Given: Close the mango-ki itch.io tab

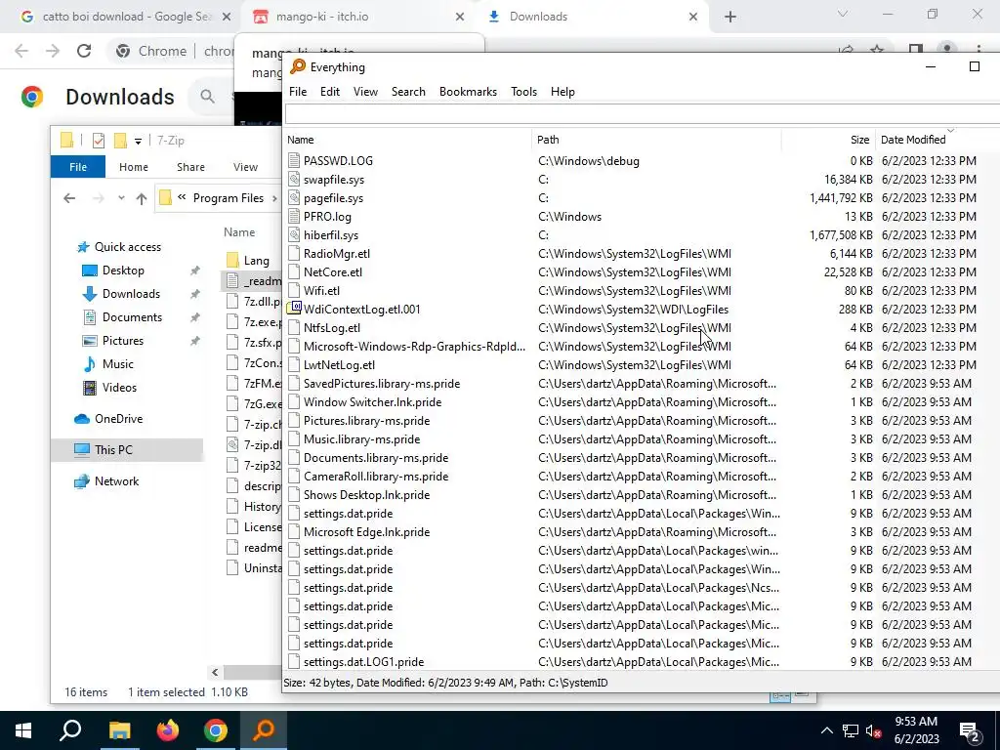Looking at the screenshot, I should [x=460, y=18].
